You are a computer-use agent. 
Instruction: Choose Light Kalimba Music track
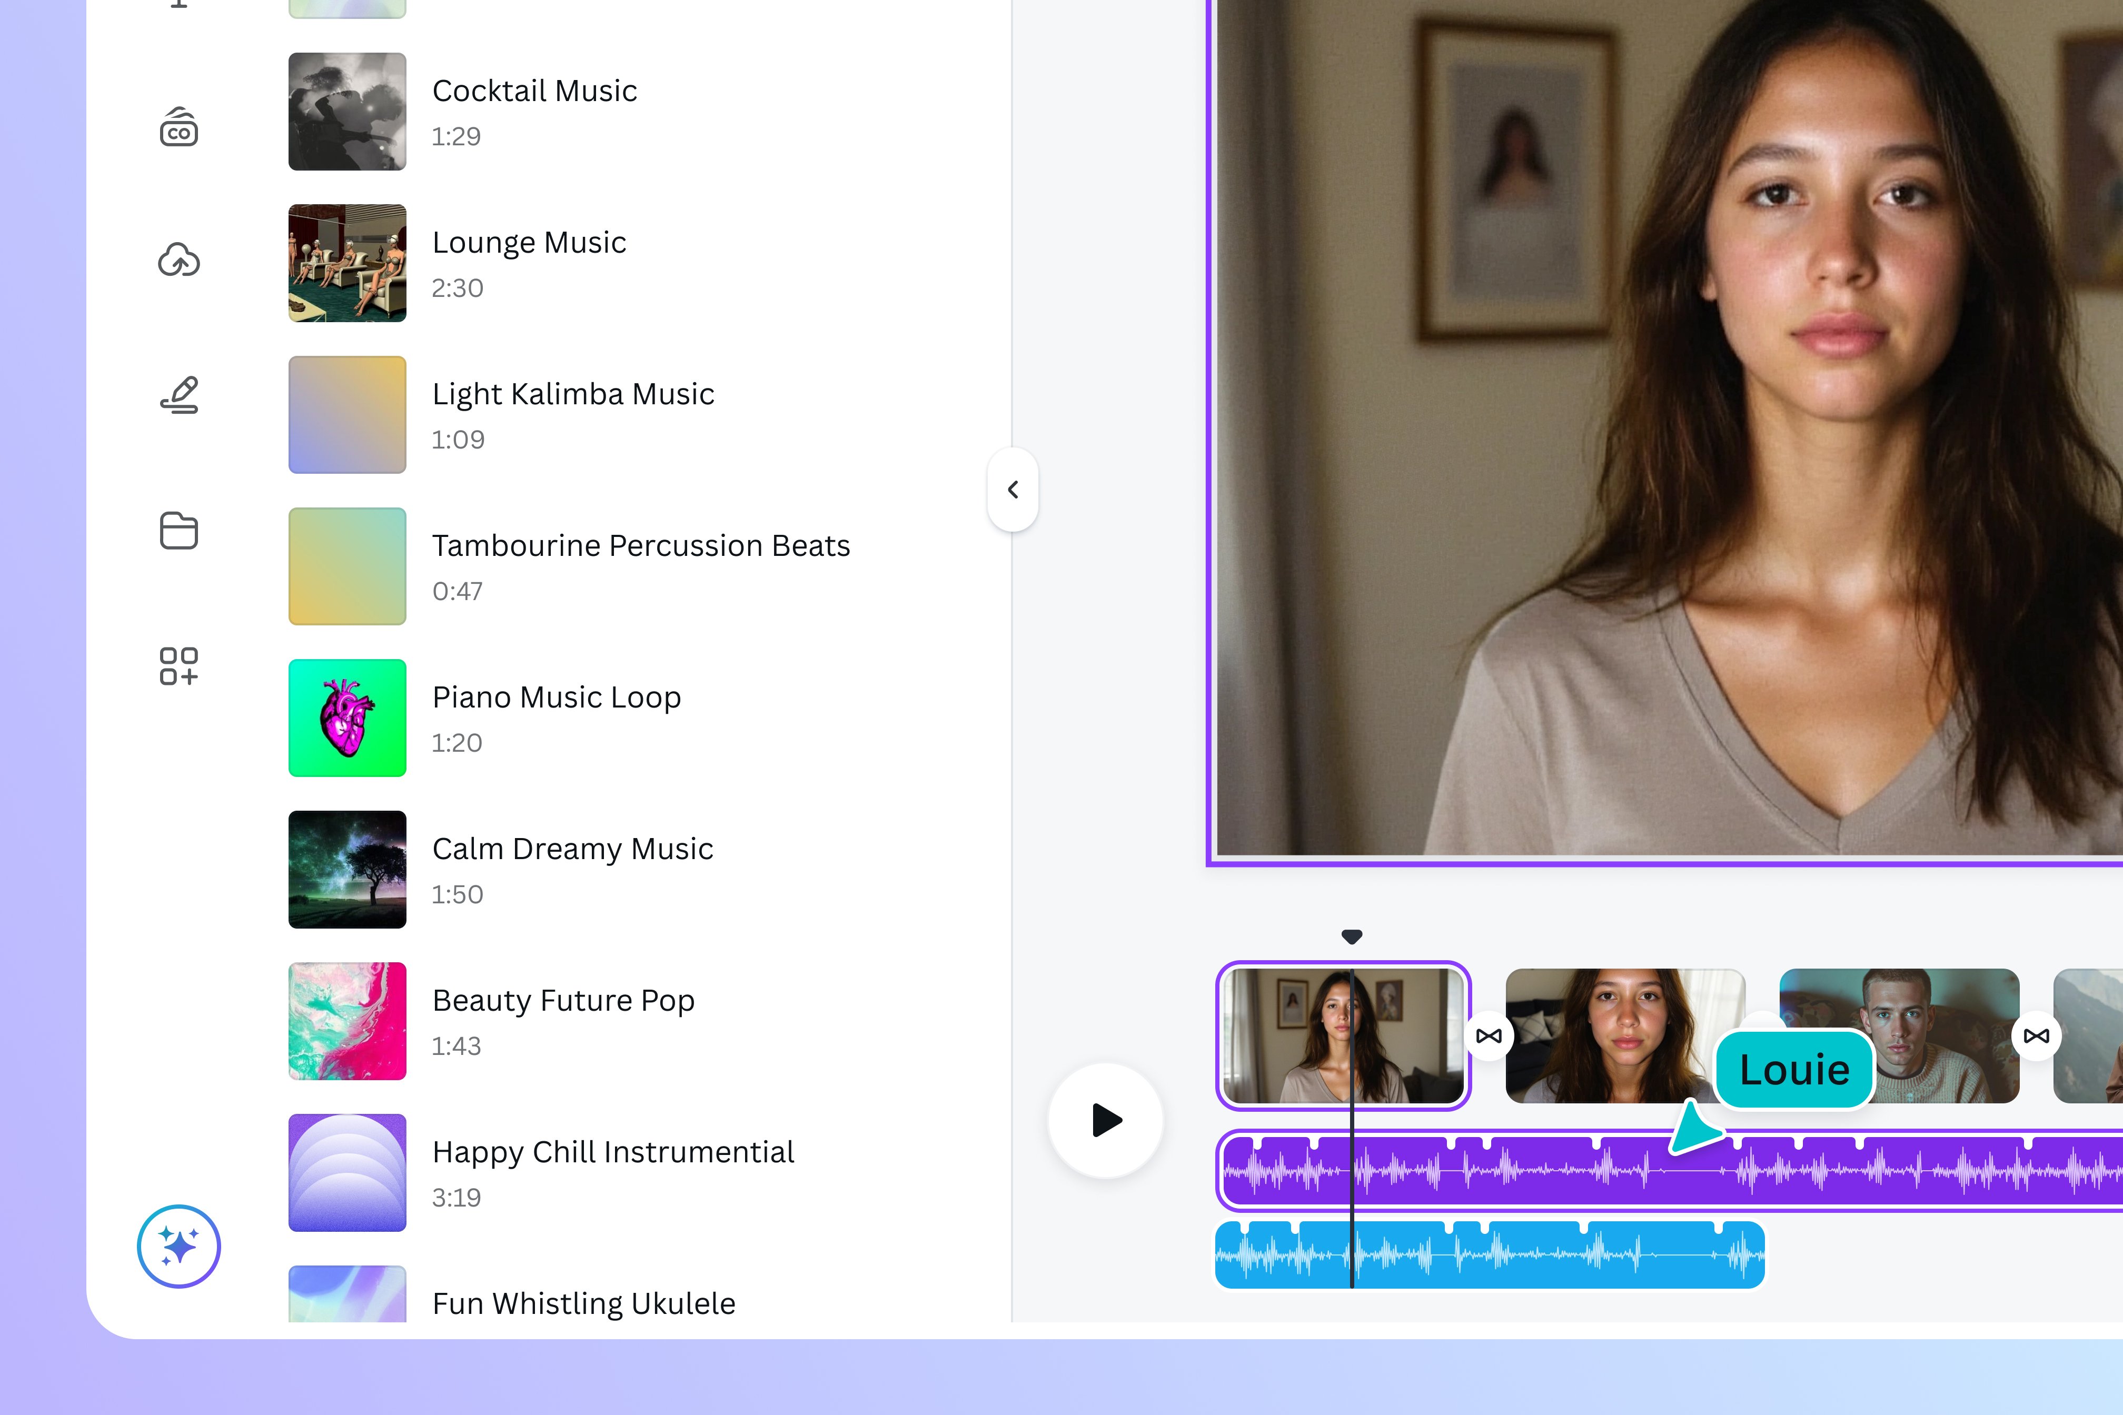[x=572, y=394]
